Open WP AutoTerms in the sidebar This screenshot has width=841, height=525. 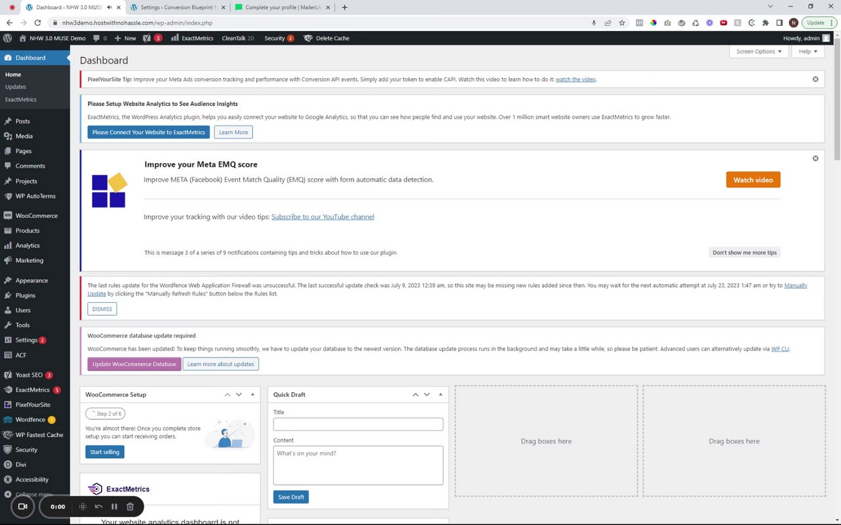[x=35, y=196]
